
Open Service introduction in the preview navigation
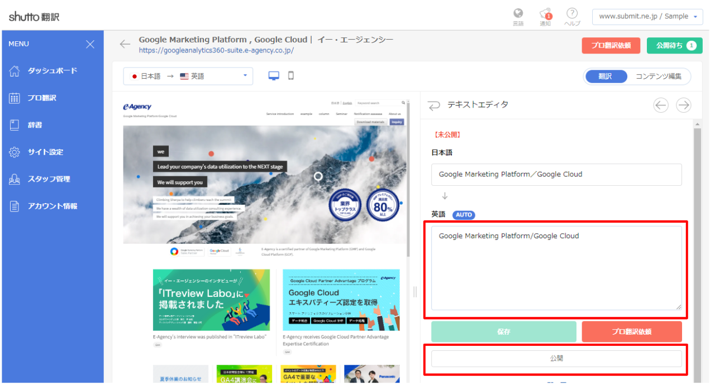coord(279,114)
